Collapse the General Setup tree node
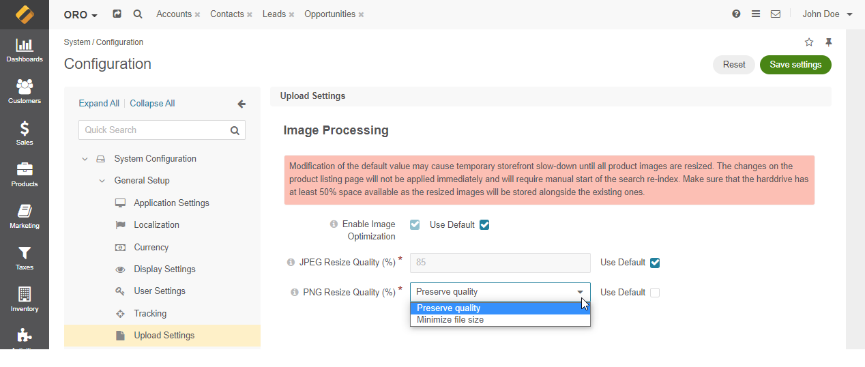The height and width of the screenshot is (367, 865). (102, 181)
